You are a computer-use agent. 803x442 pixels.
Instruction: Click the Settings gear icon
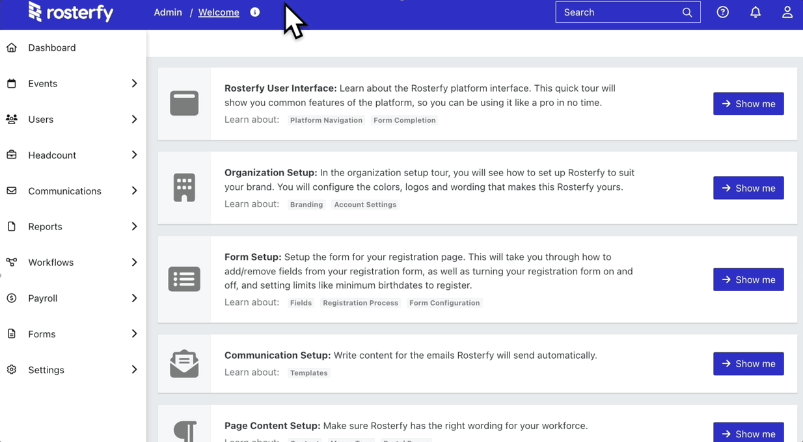(x=12, y=369)
